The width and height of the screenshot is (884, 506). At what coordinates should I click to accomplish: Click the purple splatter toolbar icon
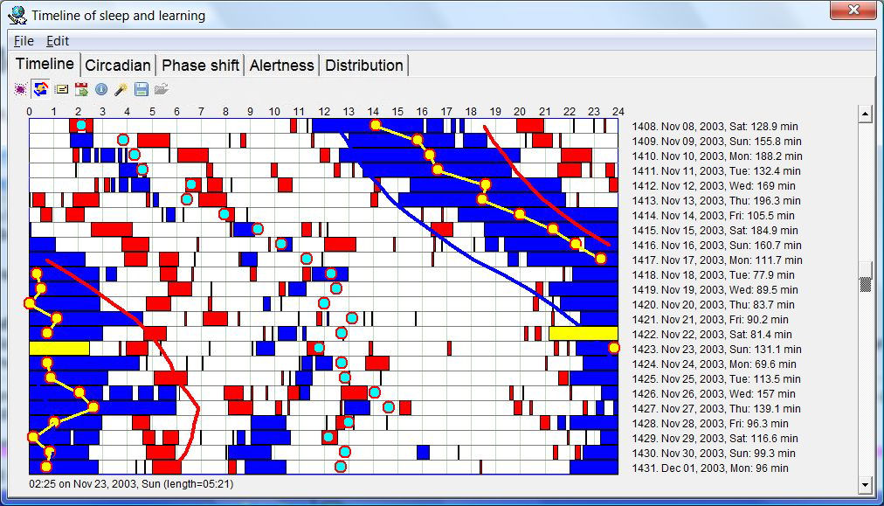[x=21, y=89]
